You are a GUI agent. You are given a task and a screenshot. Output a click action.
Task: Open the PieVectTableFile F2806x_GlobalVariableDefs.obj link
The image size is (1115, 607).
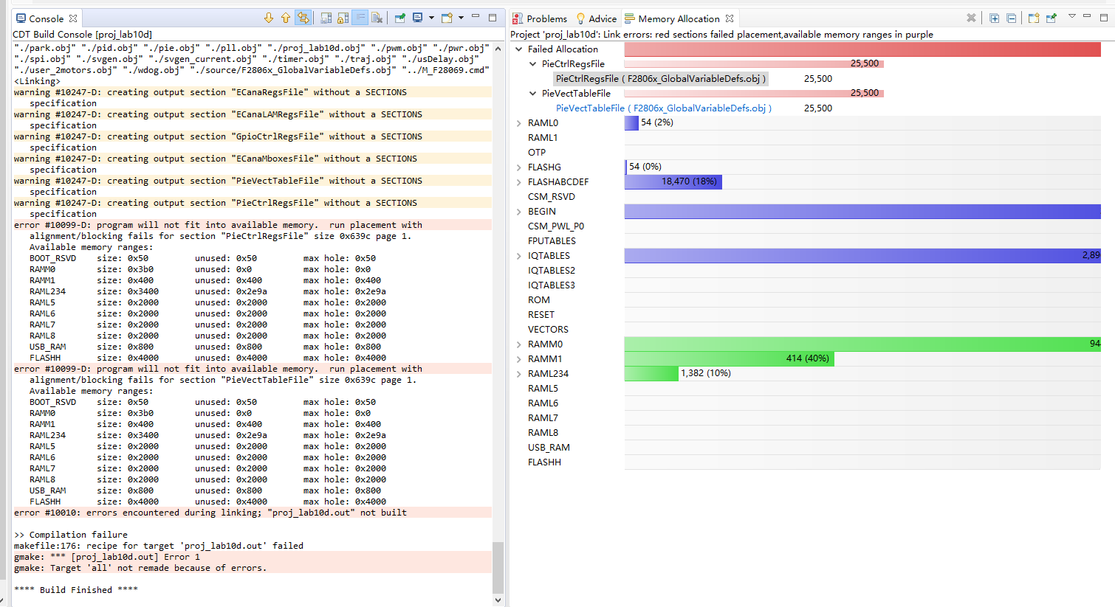coord(663,108)
